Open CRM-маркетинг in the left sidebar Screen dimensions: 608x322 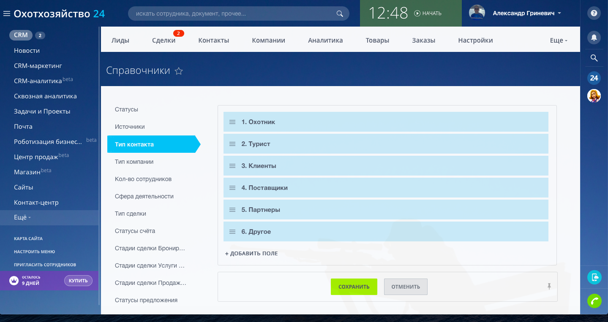point(38,66)
